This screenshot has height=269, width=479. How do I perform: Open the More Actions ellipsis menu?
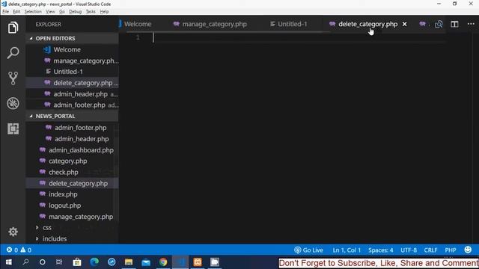pyautogui.click(x=471, y=24)
